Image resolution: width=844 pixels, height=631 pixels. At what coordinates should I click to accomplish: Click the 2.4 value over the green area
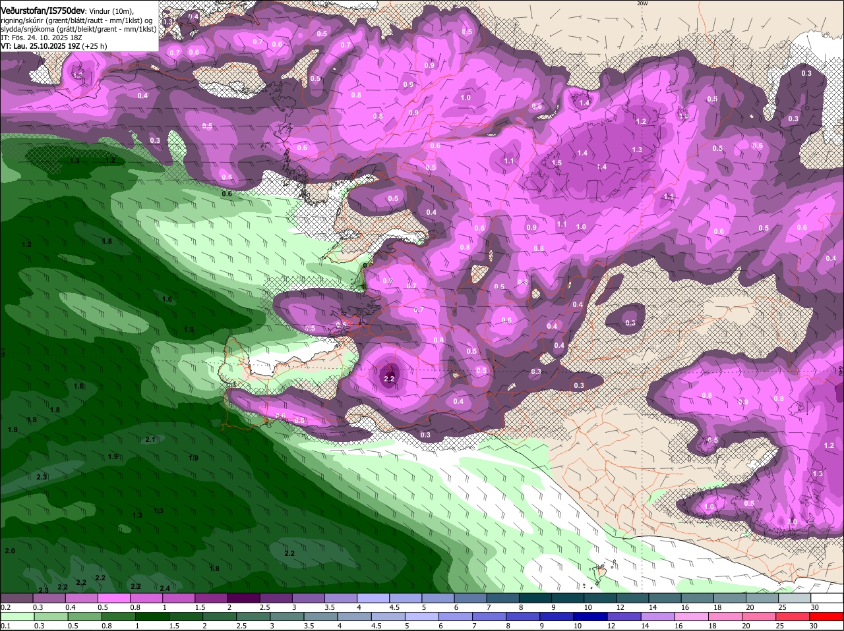tap(165, 588)
